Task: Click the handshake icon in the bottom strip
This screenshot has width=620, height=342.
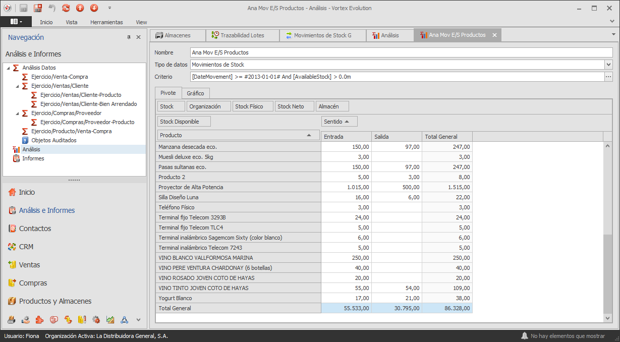Action: pyautogui.click(x=54, y=319)
